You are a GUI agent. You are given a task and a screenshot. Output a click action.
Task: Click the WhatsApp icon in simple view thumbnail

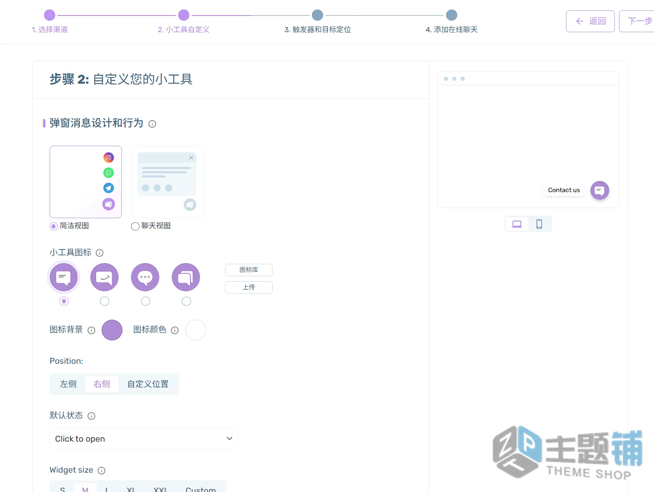tap(109, 173)
